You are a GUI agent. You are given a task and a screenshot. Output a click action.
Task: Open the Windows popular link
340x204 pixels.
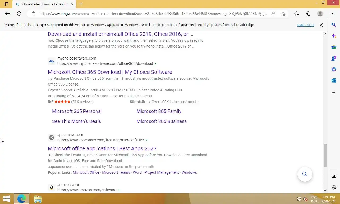click(x=189, y=172)
